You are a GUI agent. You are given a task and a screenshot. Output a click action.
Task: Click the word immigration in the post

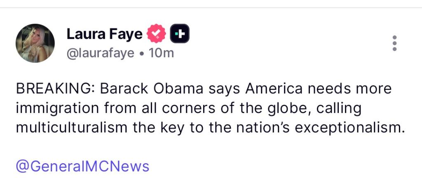[x=57, y=109]
